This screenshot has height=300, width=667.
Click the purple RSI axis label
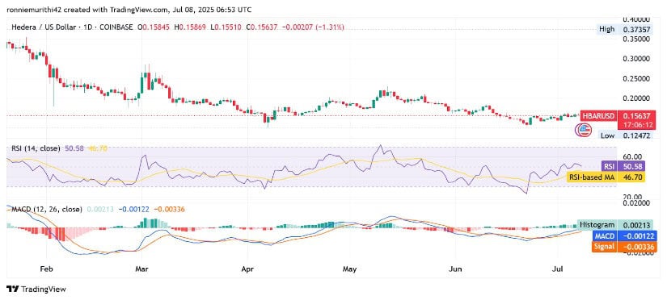click(609, 166)
